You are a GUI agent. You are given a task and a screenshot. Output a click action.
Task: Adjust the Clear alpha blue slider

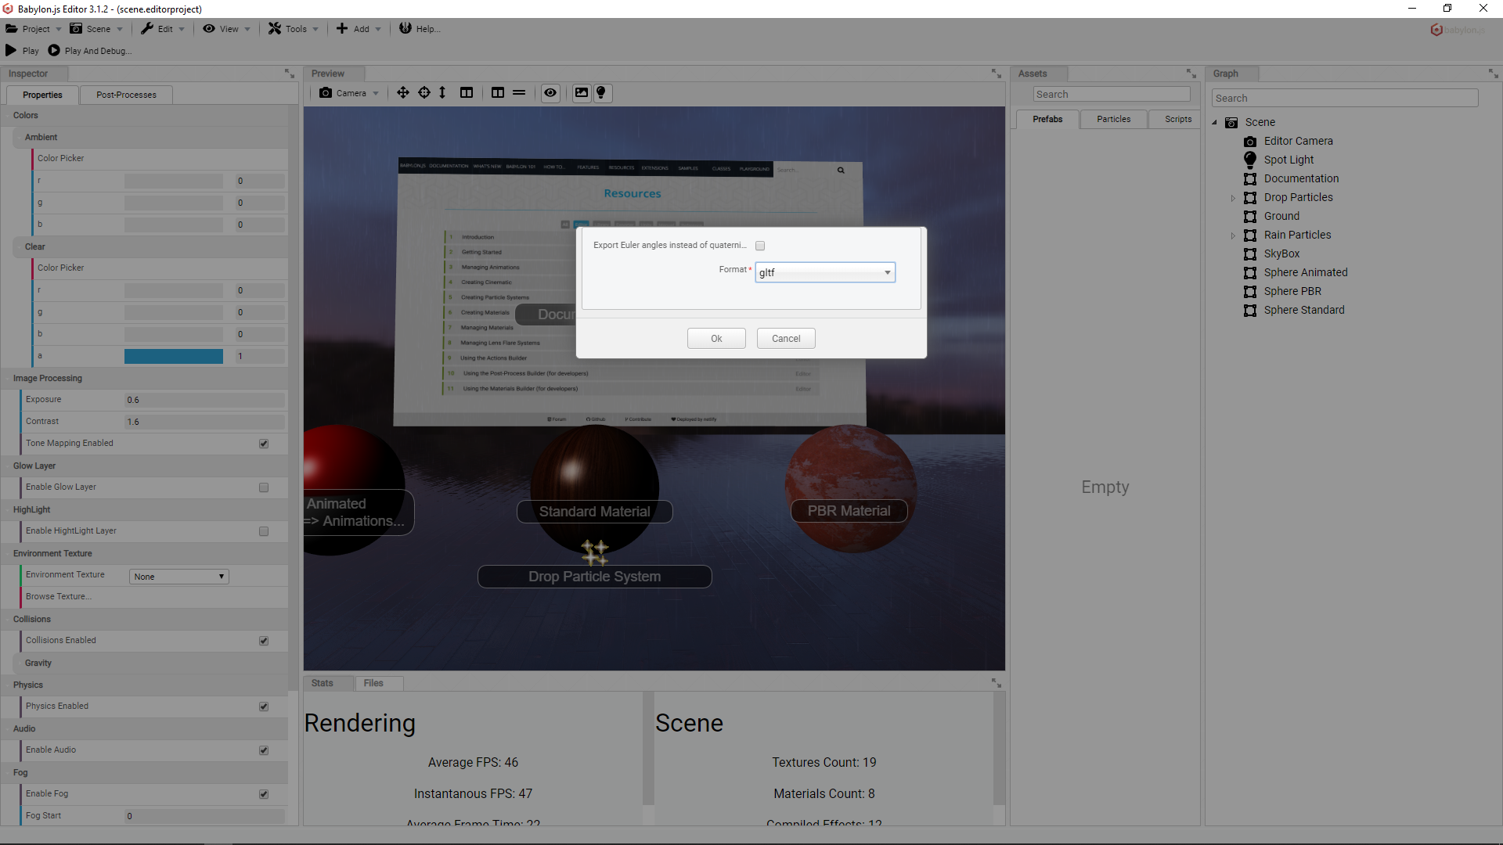[x=174, y=356]
